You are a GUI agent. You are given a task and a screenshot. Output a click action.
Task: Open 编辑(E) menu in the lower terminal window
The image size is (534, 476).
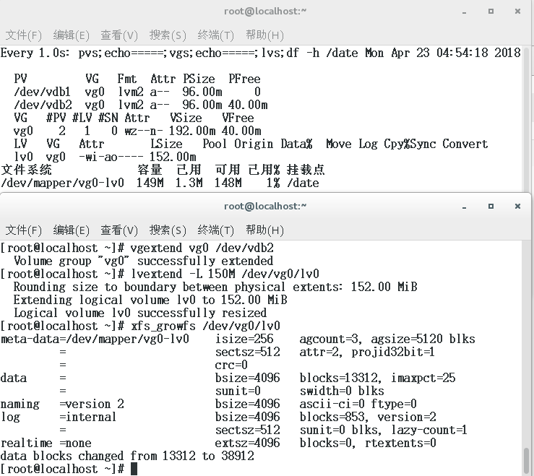(72, 230)
